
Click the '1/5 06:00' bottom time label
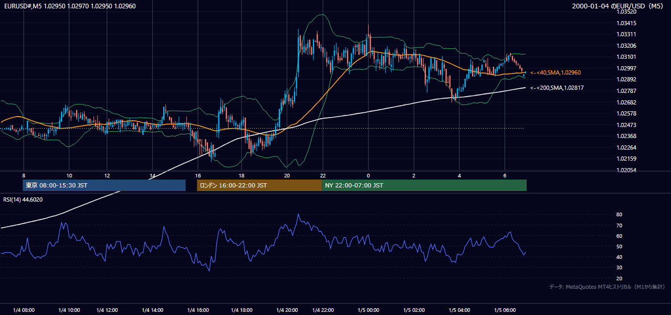tap(505, 310)
